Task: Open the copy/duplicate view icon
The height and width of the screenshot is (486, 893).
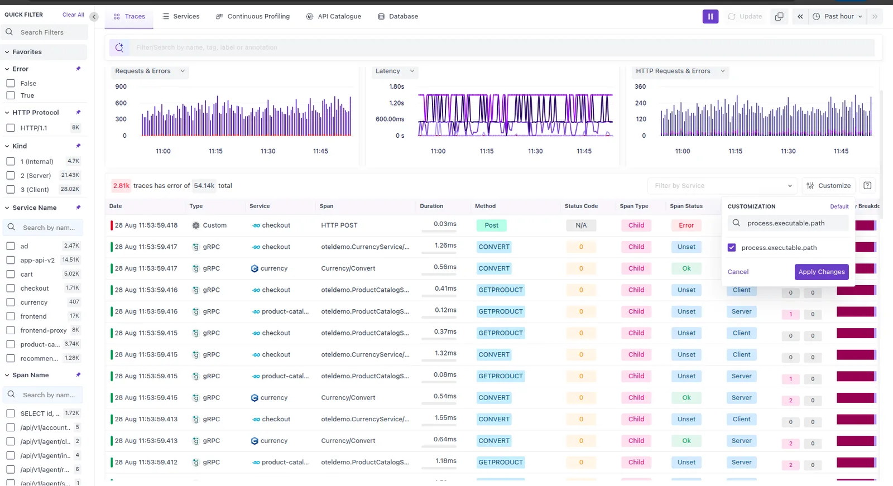Action: click(779, 16)
